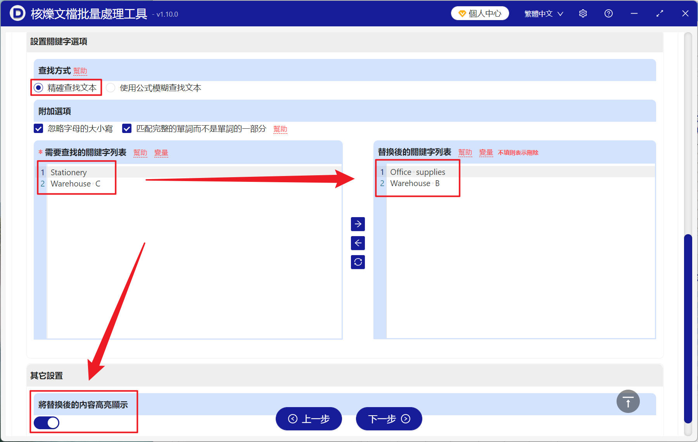Click the 設置關鍵字選項 section header
Image resolution: width=698 pixels, height=442 pixels.
click(x=59, y=42)
